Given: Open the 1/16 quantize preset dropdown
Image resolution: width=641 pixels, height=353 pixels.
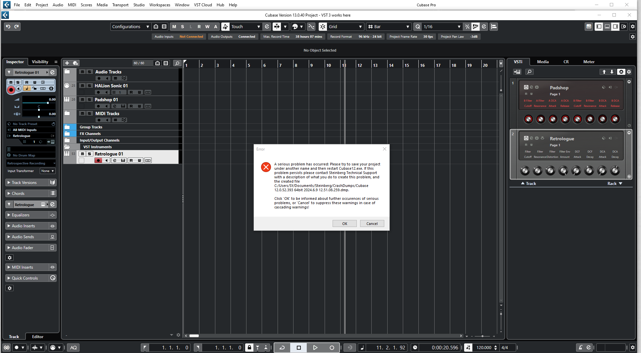Looking at the screenshot, I should (442, 26).
